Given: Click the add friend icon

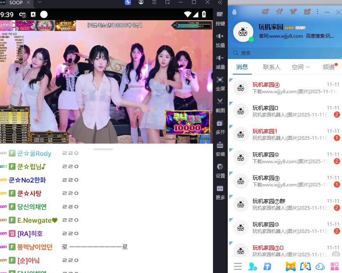Looking at the screenshot, I should (x=253, y=266).
